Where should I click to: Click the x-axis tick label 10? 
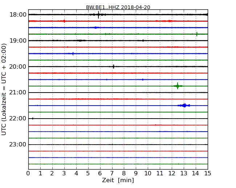(x=148, y=174)
